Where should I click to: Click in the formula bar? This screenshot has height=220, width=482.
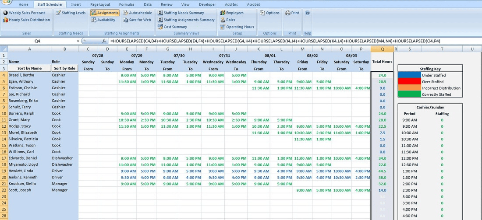pos(295,41)
